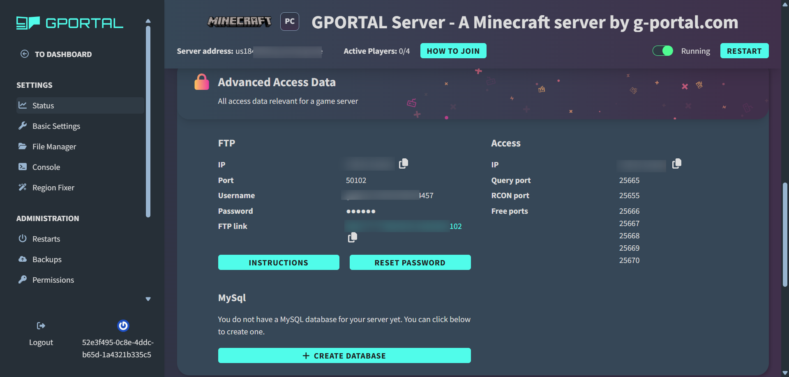Viewport: 789px width, 377px height.
Task: Click the Region Fixer wand icon
Action: [23, 187]
